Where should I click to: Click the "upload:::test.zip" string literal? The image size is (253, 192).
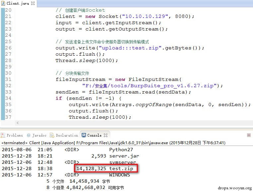tap(130, 48)
